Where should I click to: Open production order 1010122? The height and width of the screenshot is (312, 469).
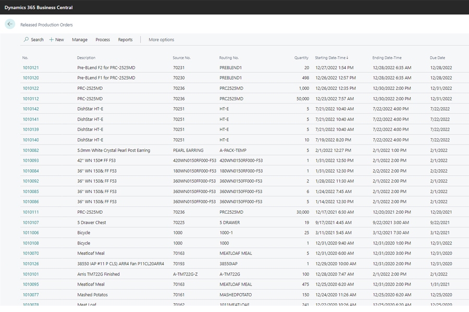click(31, 88)
